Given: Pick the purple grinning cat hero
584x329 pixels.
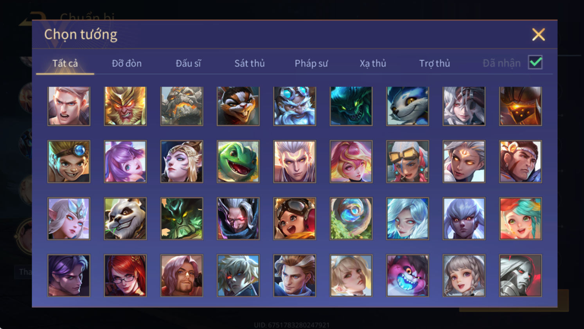Looking at the screenshot, I should coord(407,275).
